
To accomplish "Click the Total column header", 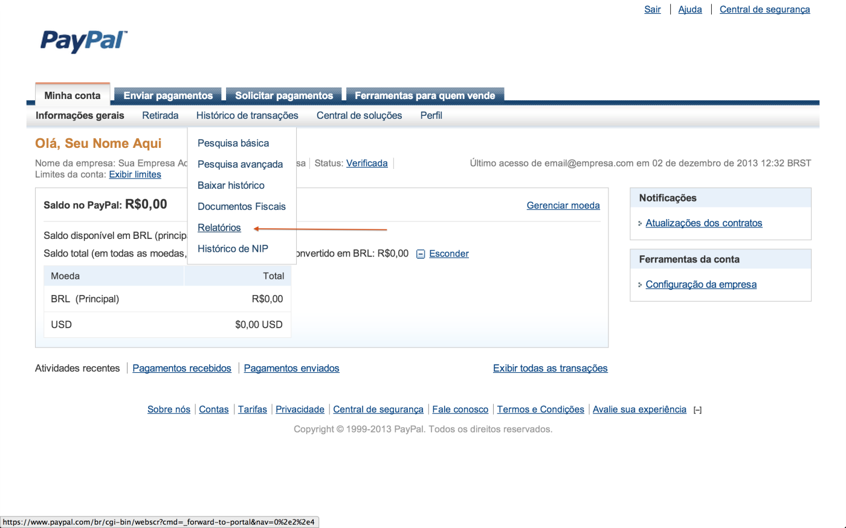I will click(237, 276).
